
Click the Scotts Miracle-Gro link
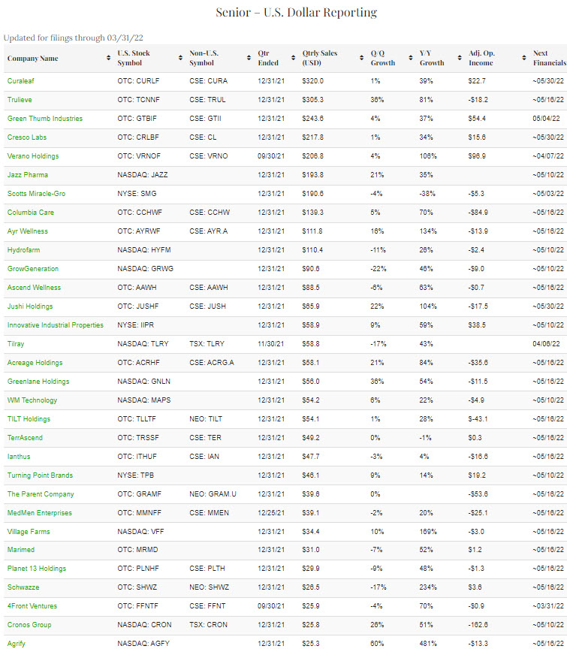click(x=36, y=194)
